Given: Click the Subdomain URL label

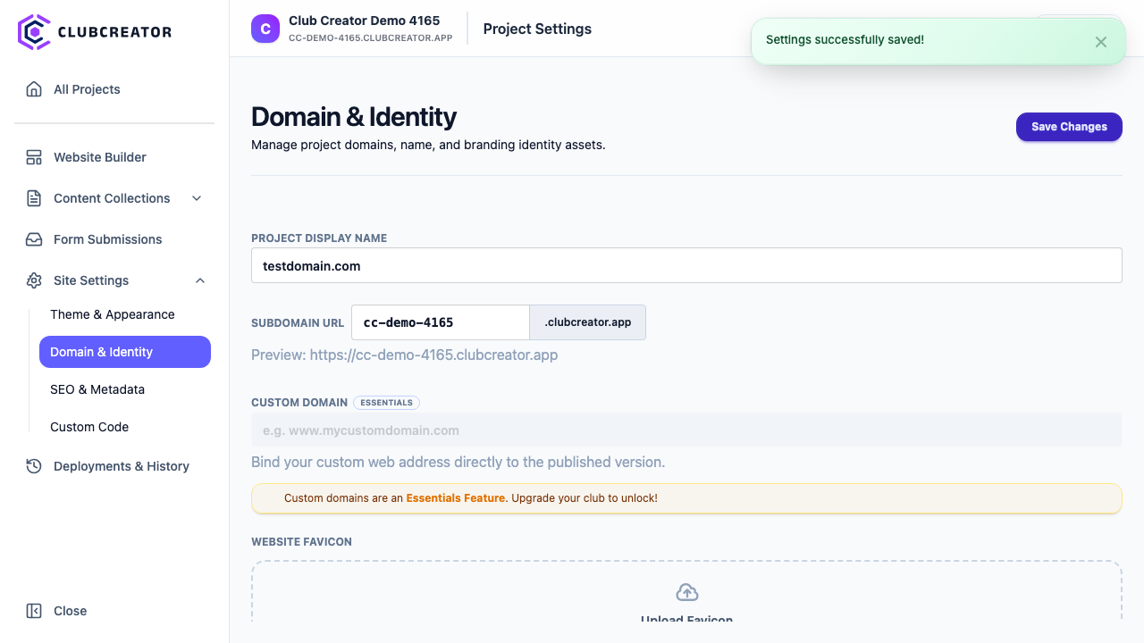Looking at the screenshot, I should tap(298, 323).
